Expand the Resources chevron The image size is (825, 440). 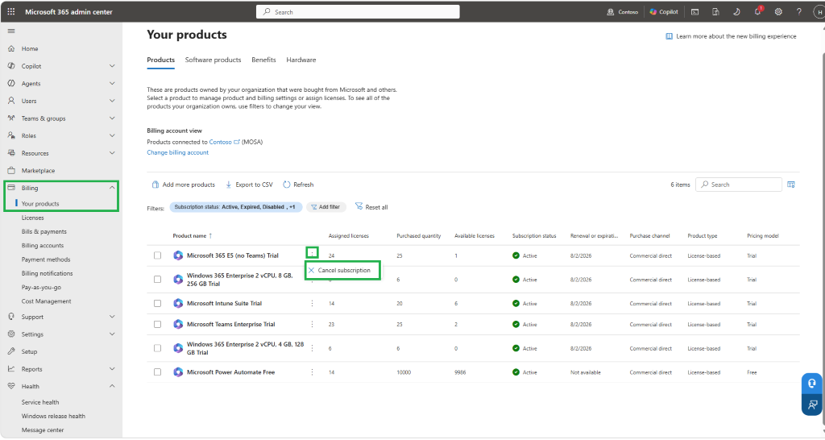click(x=112, y=152)
